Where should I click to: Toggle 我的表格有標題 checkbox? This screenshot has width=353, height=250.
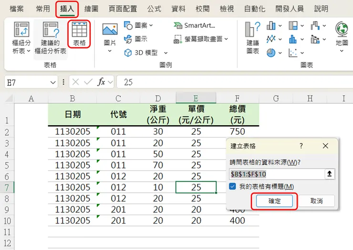pos(233,186)
